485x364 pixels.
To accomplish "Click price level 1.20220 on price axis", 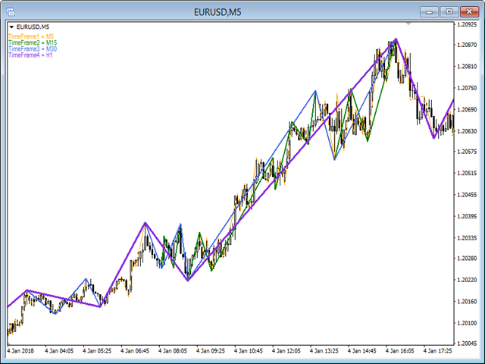I will (467, 280).
